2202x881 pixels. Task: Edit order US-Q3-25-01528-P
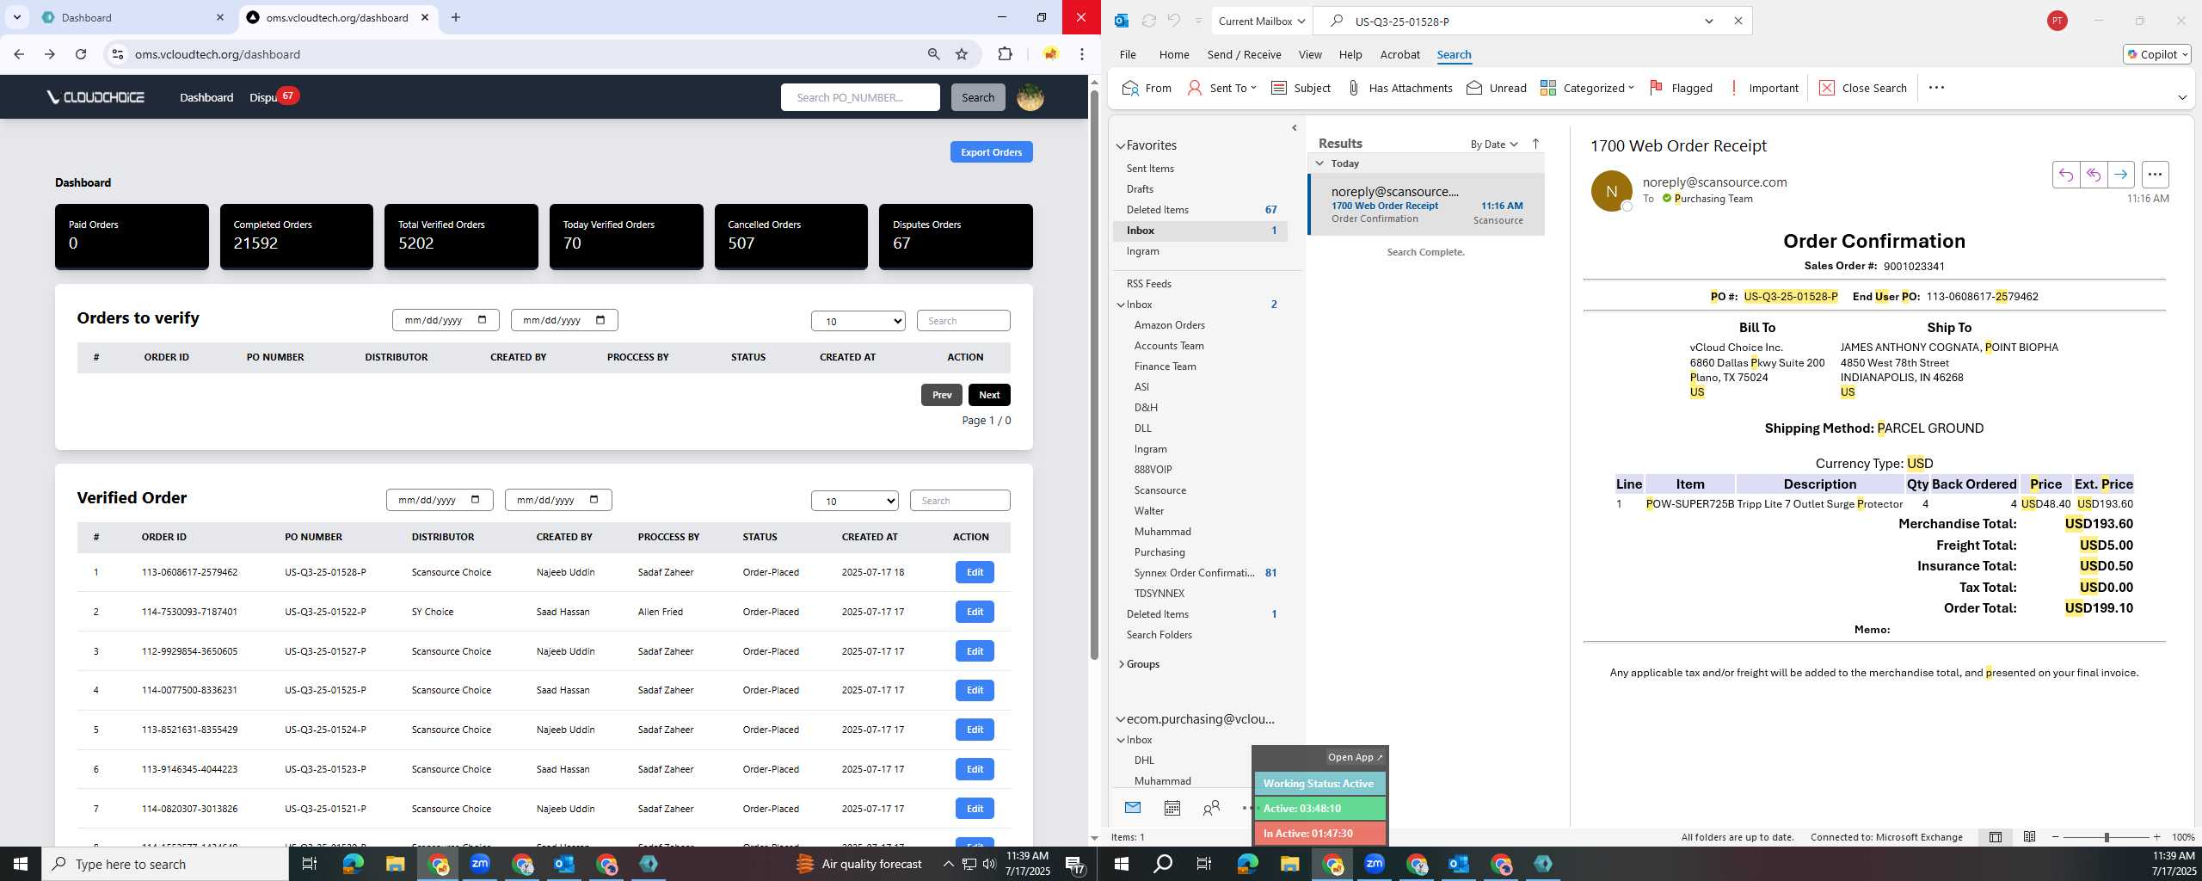pos(975,572)
